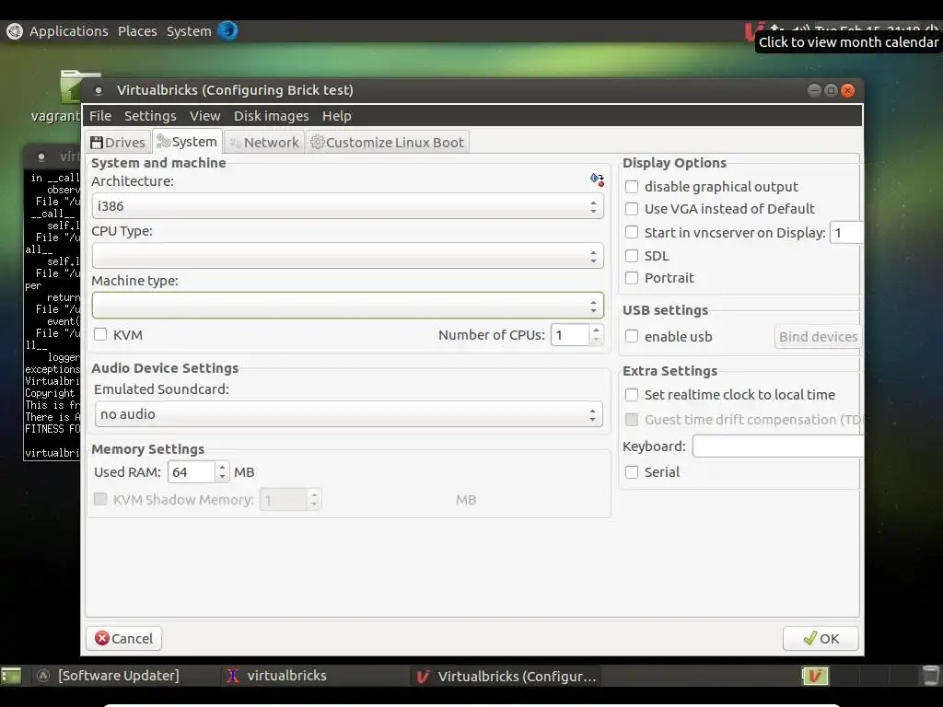This screenshot has height=707, width=943.
Task: Open the View menu
Action: click(x=205, y=116)
